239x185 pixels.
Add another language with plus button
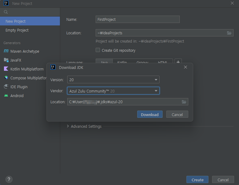tap(178, 62)
